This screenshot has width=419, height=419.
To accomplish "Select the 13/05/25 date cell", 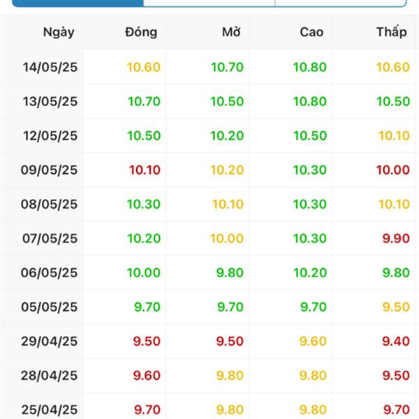I will point(50,101).
